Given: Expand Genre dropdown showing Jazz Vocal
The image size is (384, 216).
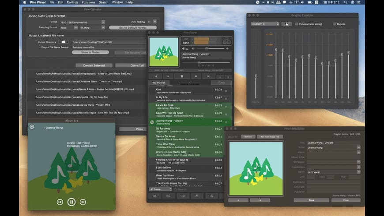Looking at the screenshot, I should click(358, 172).
